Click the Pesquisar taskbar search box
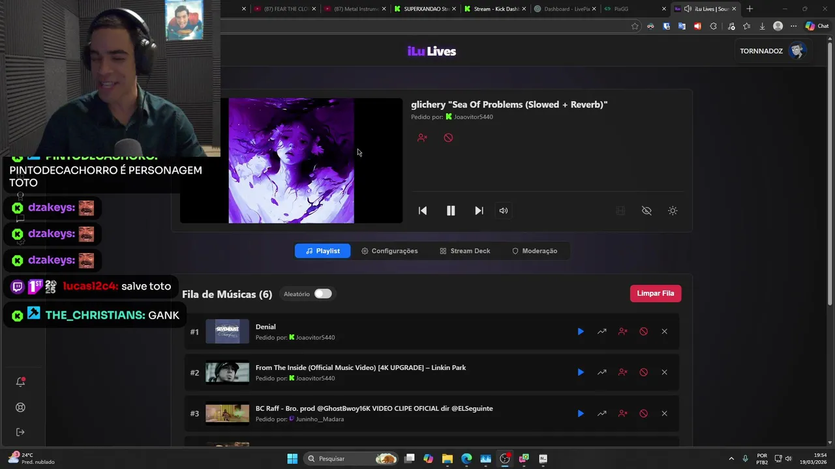This screenshot has height=469, width=835. pyautogui.click(x=352, y=459)
